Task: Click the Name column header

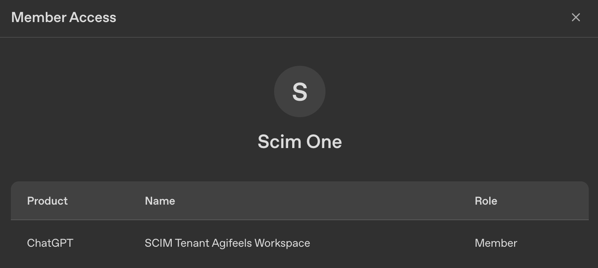Action: (x=160, y=201)
